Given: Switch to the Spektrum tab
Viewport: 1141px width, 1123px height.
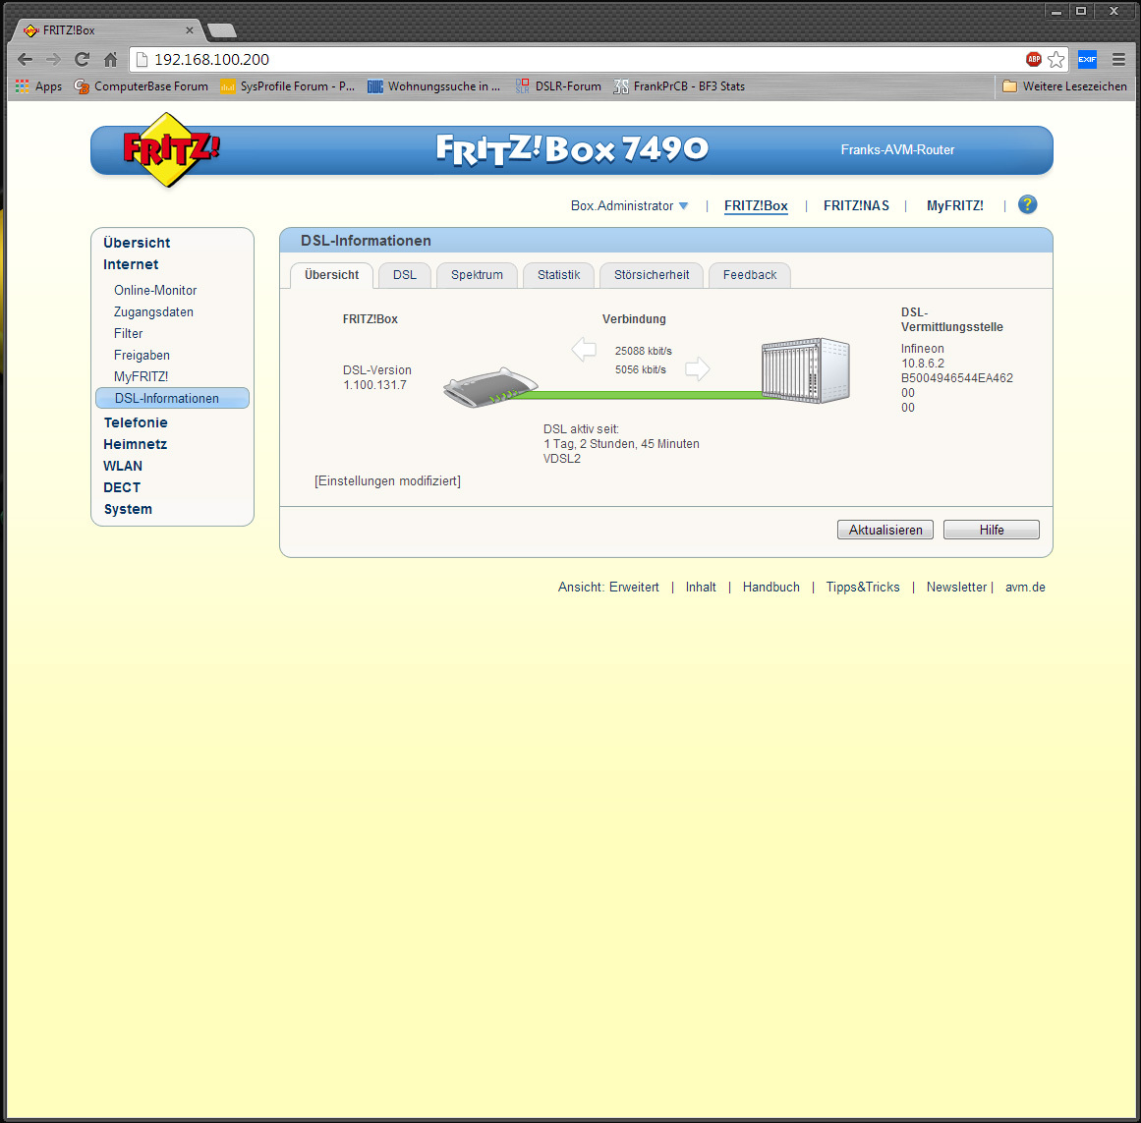Looking at the screenshot, I should [477, 275].
